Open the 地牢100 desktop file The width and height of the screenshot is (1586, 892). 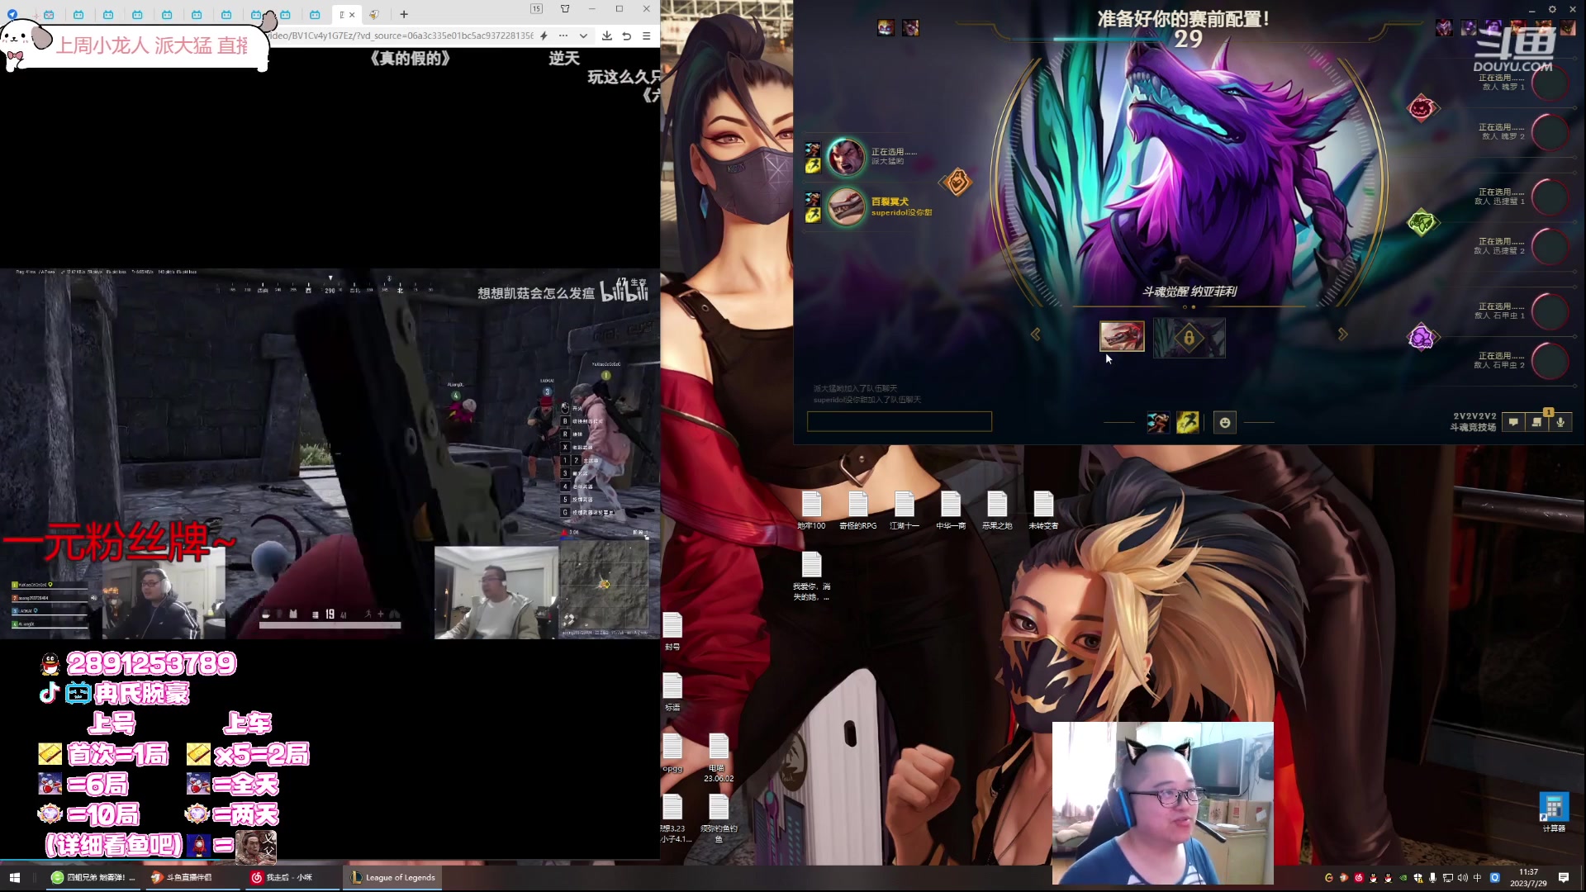click(x=811, y=510)
